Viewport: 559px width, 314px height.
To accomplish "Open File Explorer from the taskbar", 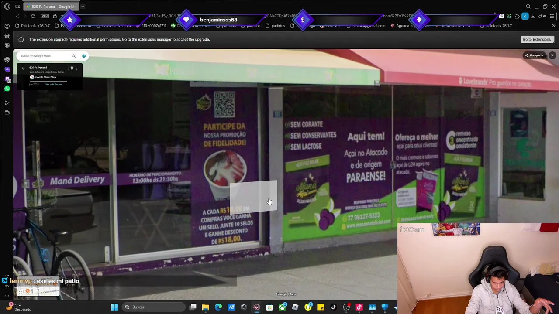I will (x=205, y=307).
